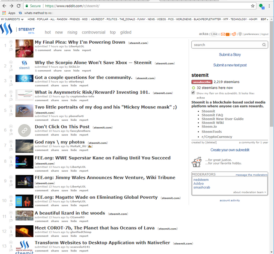274x254 pixels.
Task: Click 'Submit a Story' link
Action: (230, 55)
